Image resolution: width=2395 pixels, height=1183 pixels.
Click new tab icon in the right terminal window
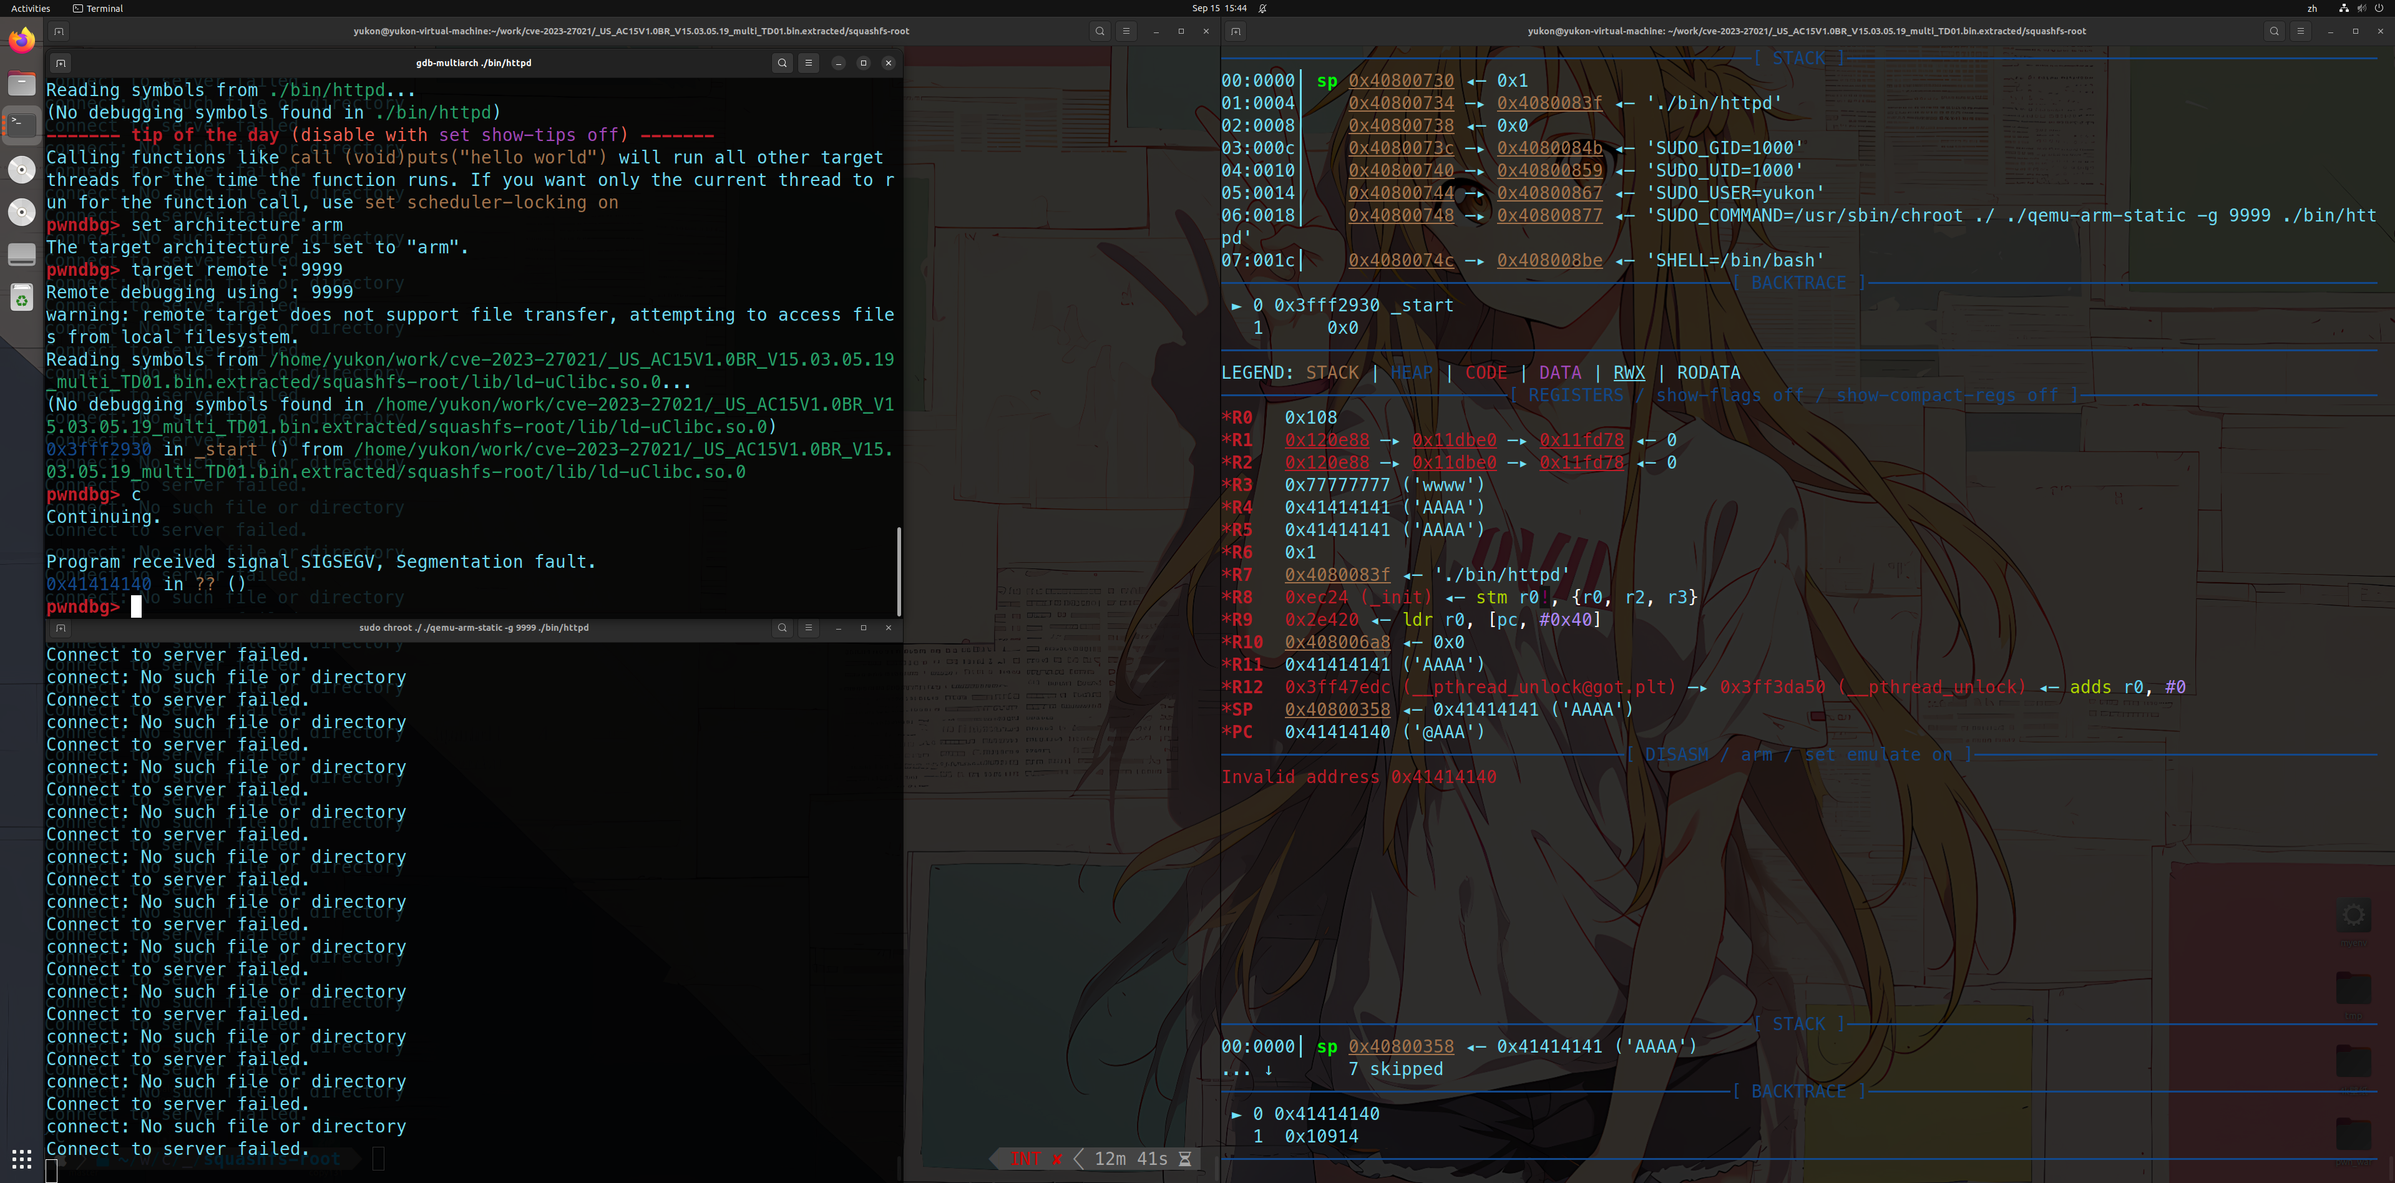pos(1236,31)
